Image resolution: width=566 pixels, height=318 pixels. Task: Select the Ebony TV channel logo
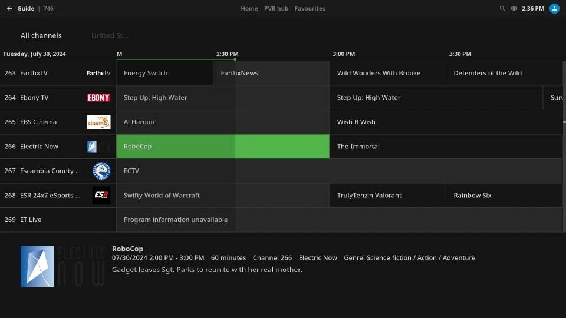click(x=98, y=98)
